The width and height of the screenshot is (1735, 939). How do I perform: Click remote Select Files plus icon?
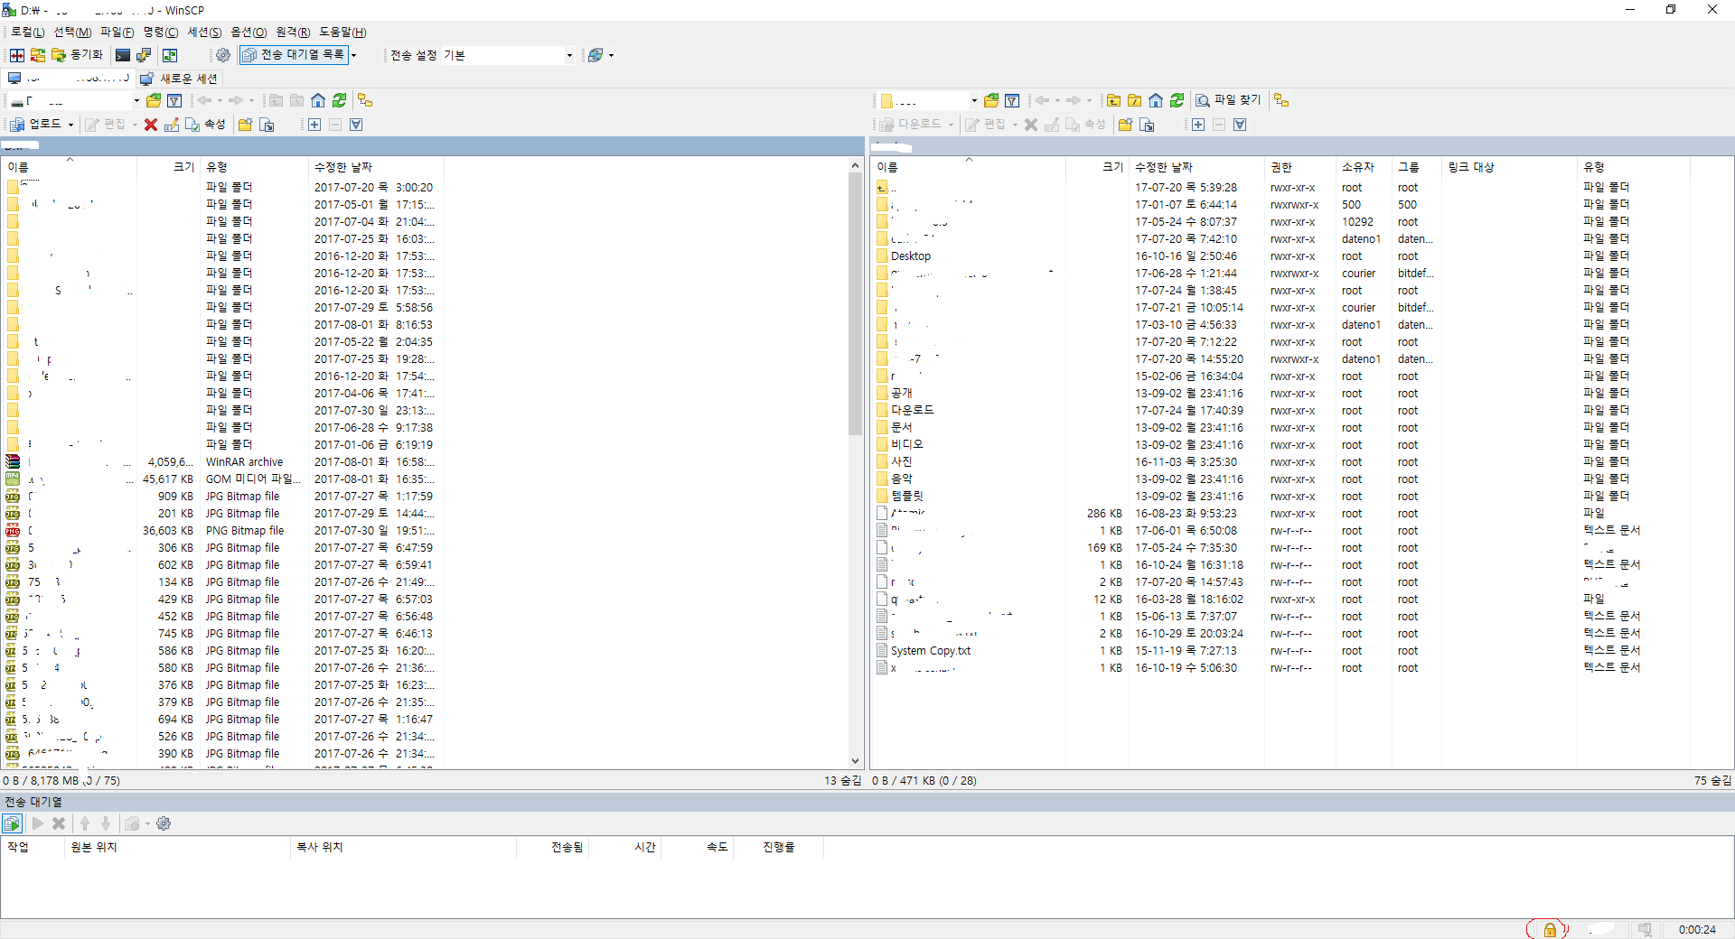click(x=1198, y=125)
